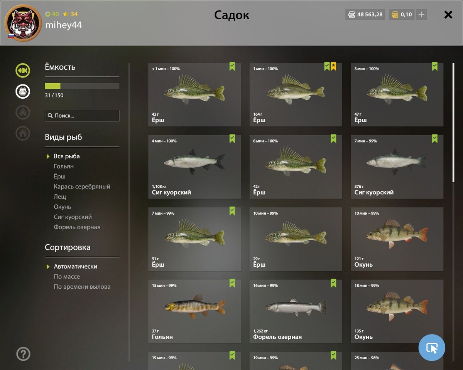Select the home storage sidebar icon
Image resolution: width=463 pixels, height=370 pixels.
point(23,133)
